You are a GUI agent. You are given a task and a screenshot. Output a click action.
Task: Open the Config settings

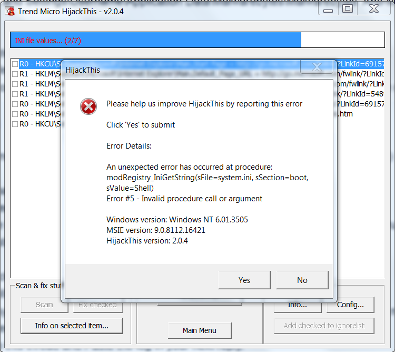pos(350,305)
